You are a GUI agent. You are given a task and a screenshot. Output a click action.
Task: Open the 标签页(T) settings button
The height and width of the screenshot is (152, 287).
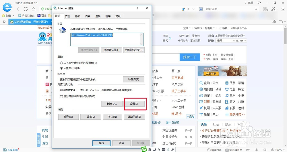(134, 79)
